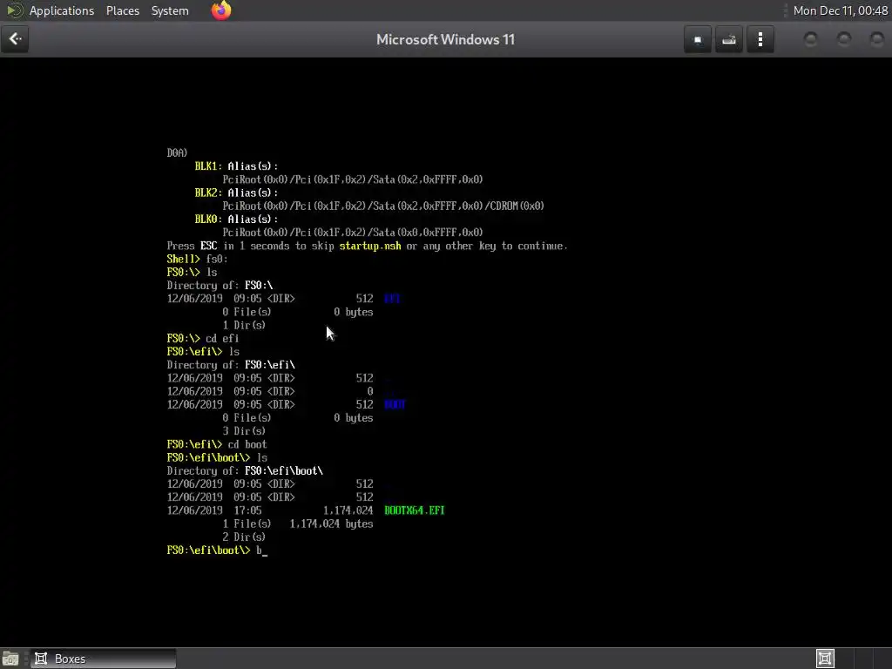Click the first window control circle in header

[811, 39]
